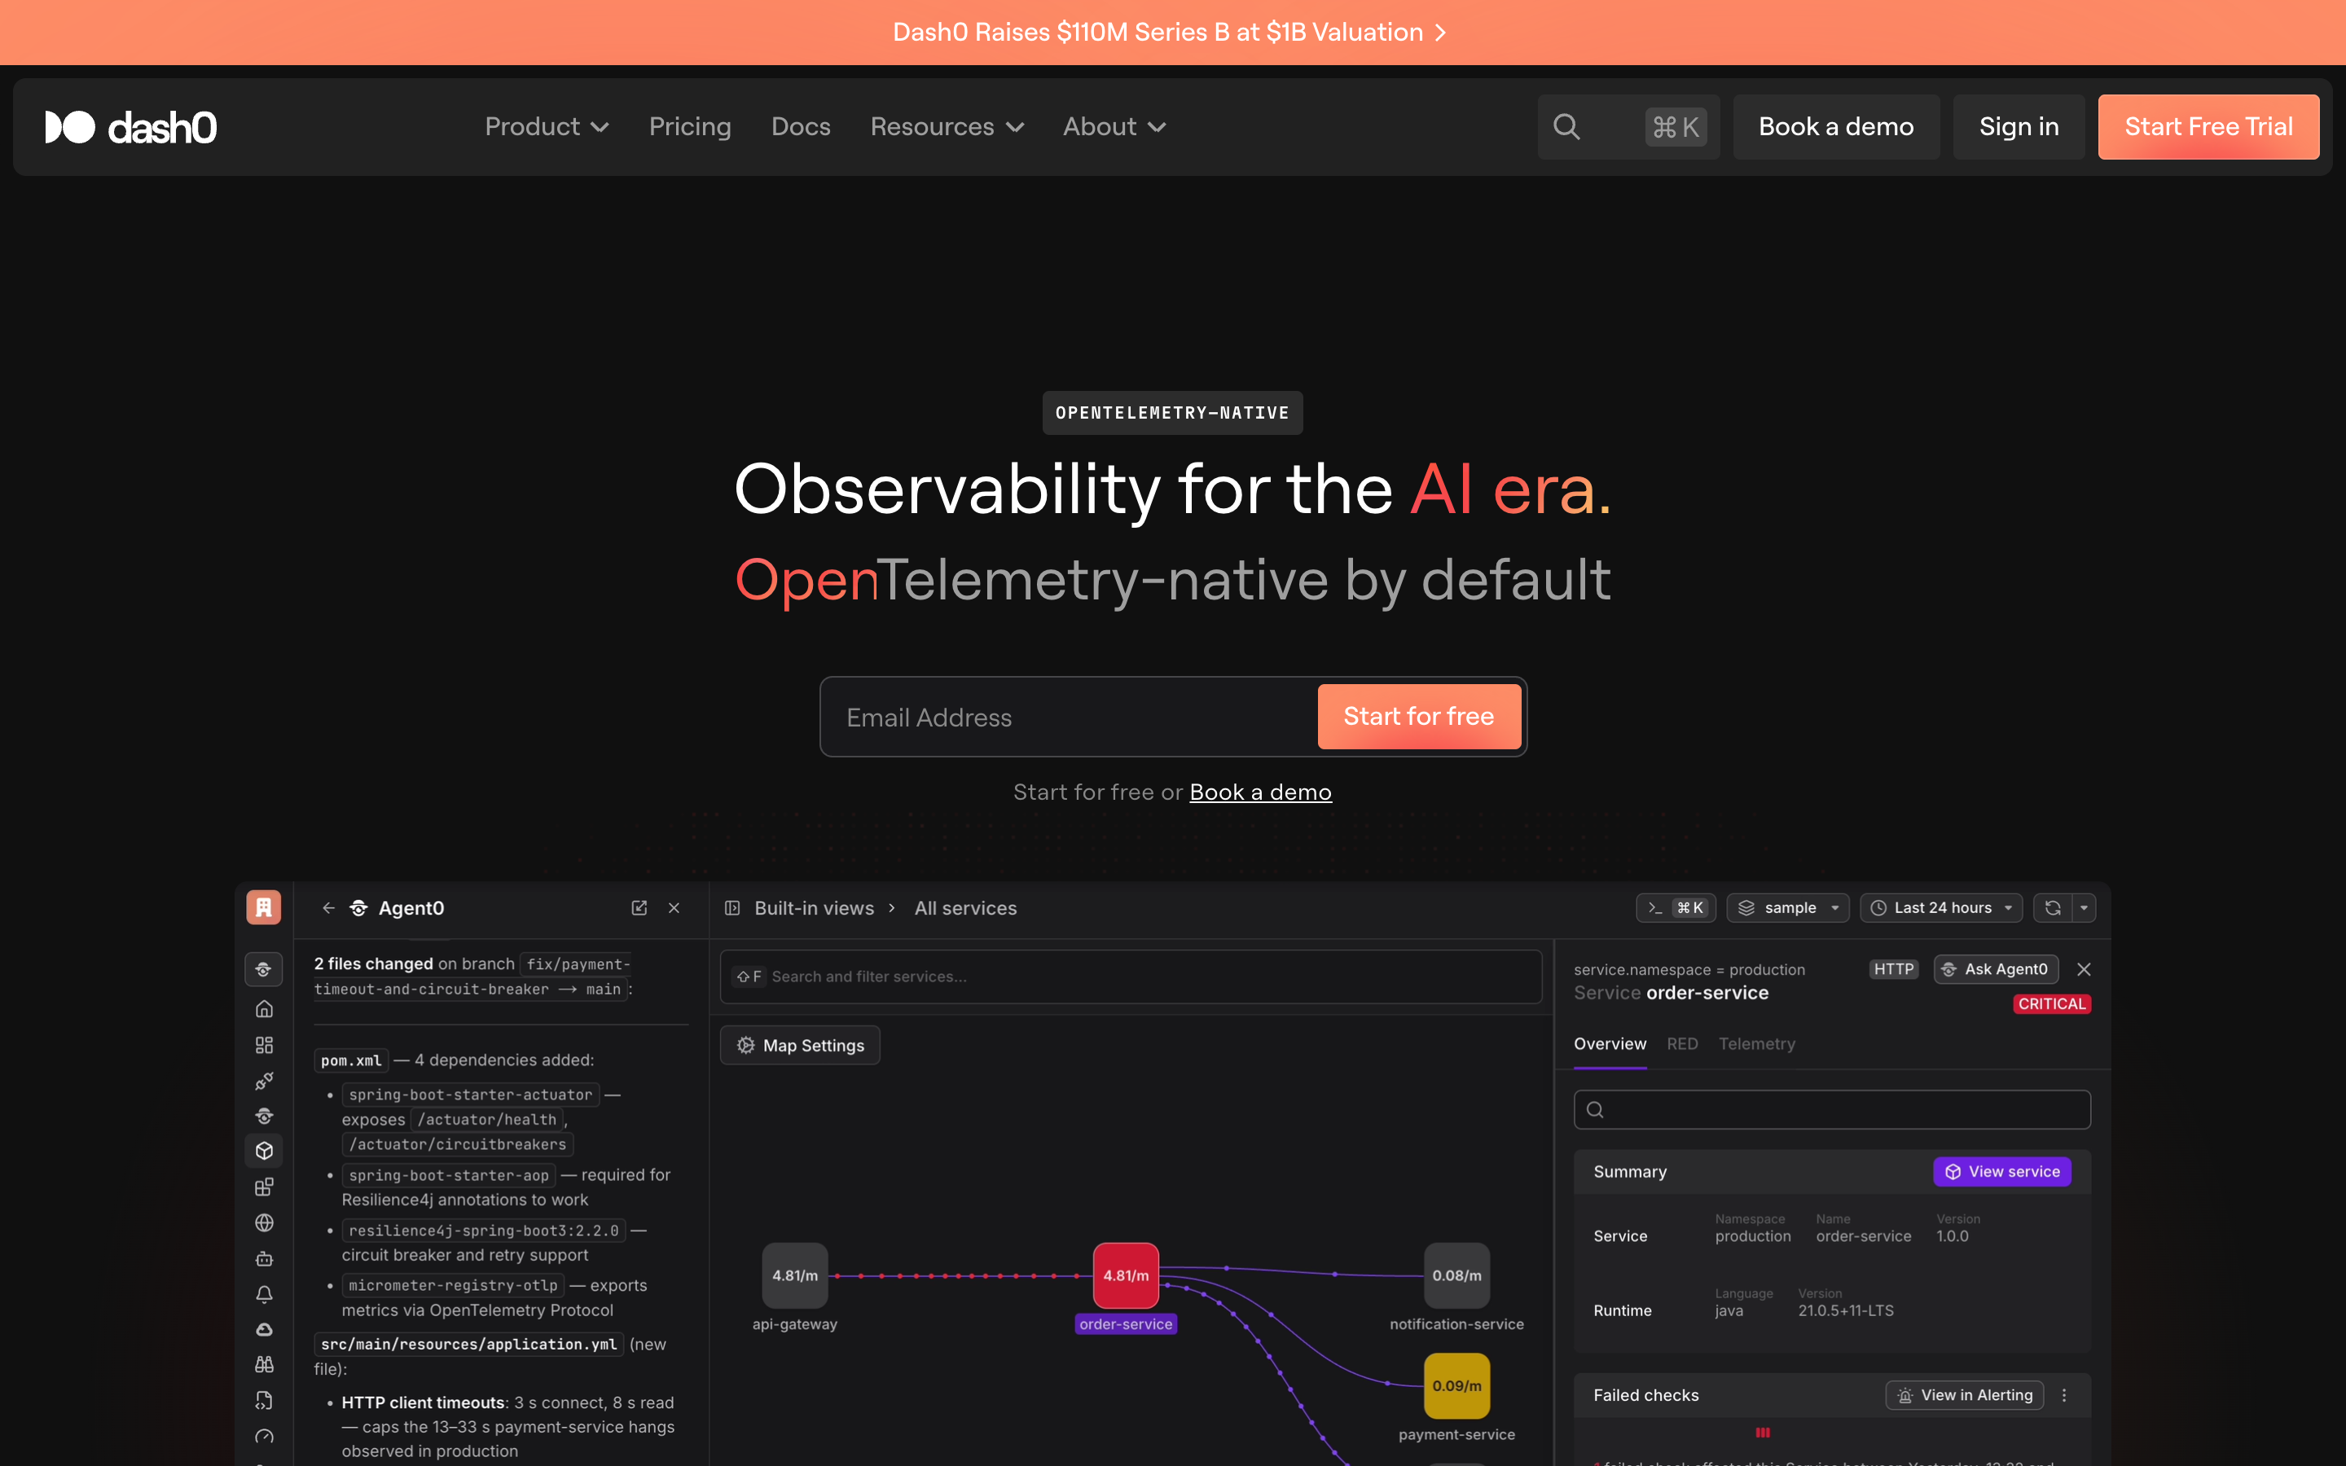Click the Book a demo navbar button
The width and height of the screenshot is (2346, 1466).
[x=1836, y=127]
